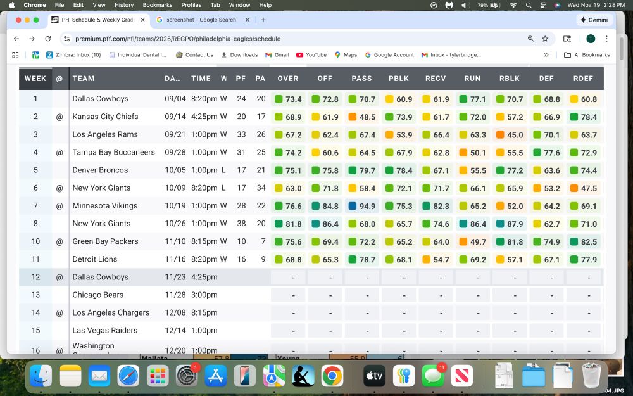Open a new tab with the plus button
The width and height of the screenshot is (633, 396).
[263, 20]
